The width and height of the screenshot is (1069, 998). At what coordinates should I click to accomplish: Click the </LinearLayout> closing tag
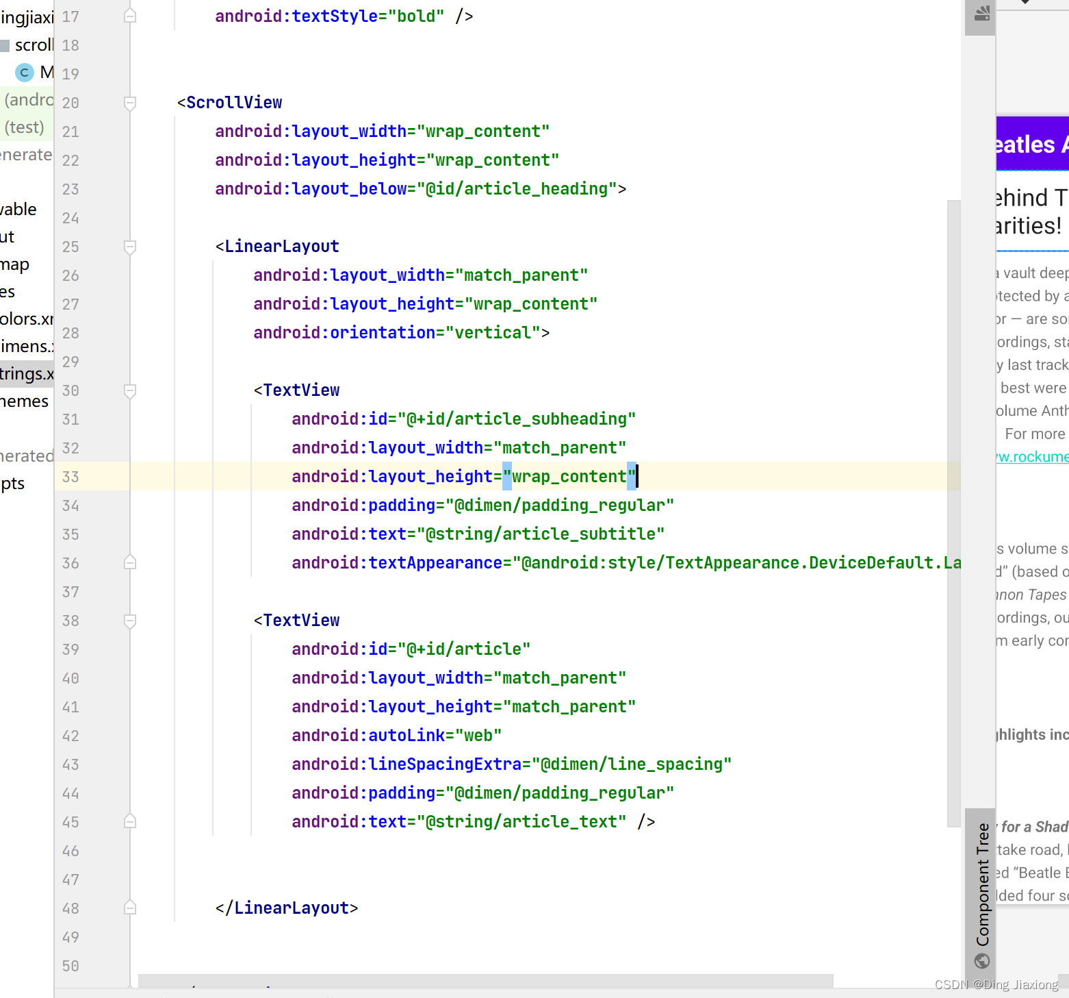pos(286,908)
